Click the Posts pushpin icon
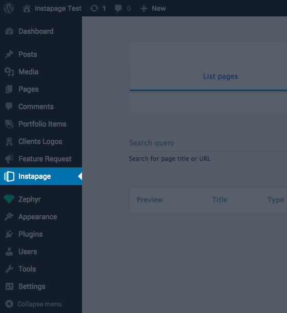287x313 pixels. (x=9, y=54)
